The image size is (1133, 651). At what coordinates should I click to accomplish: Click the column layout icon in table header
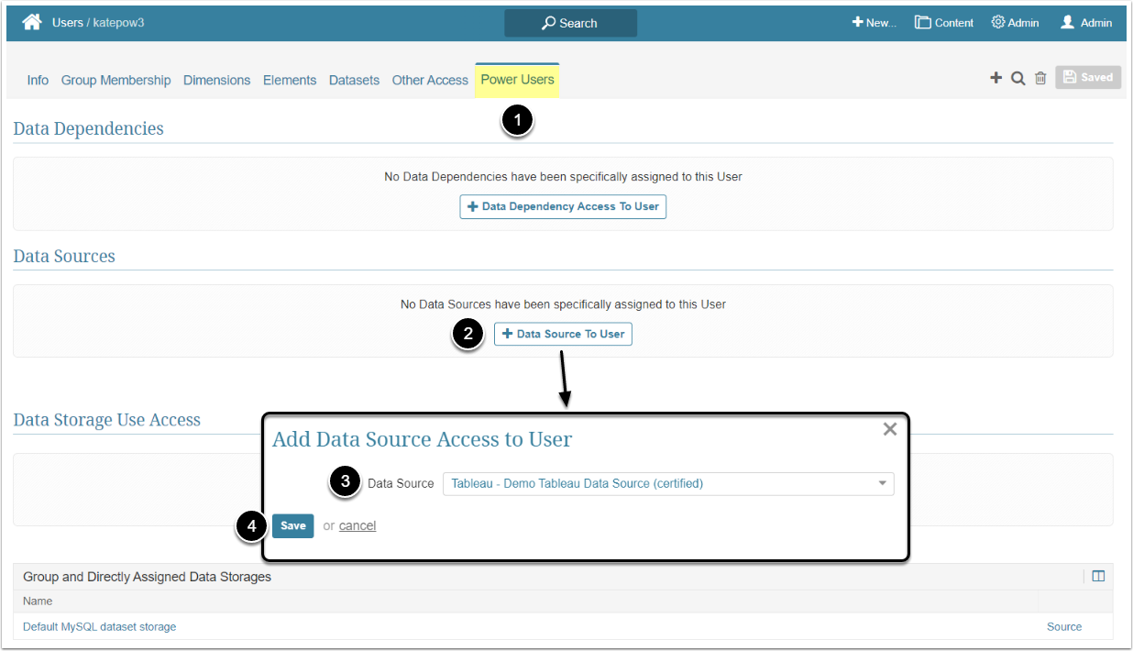(1098, 577)
